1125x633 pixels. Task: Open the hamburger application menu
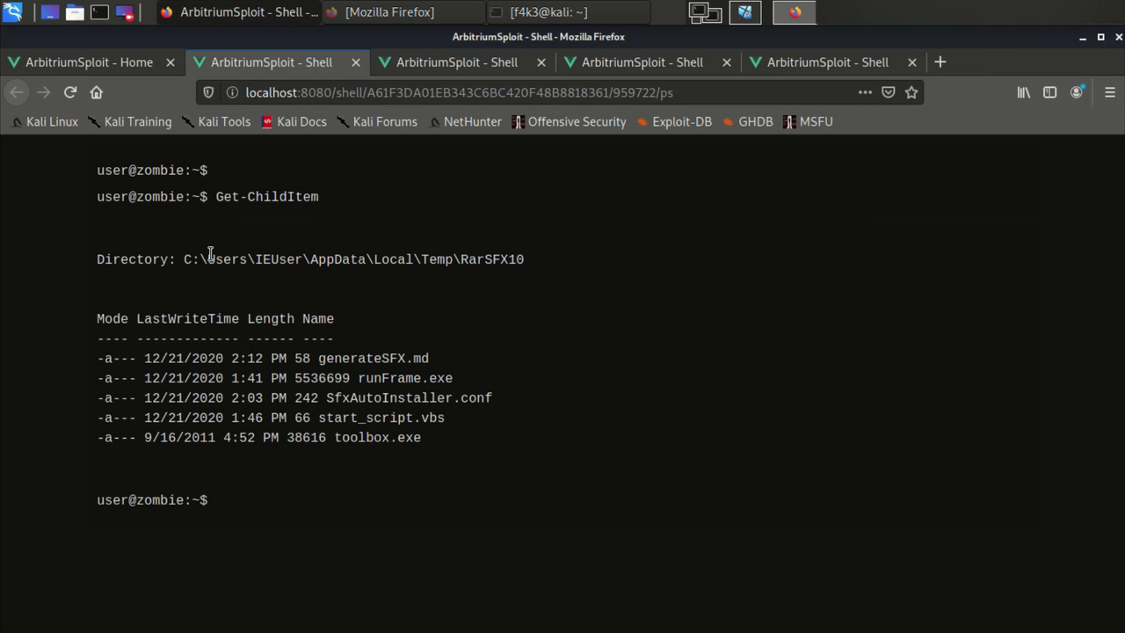tap(1110, 92)
